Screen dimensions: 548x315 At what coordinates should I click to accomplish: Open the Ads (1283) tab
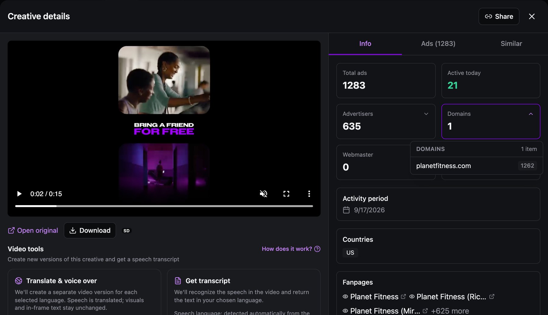[x=438, y=44]
